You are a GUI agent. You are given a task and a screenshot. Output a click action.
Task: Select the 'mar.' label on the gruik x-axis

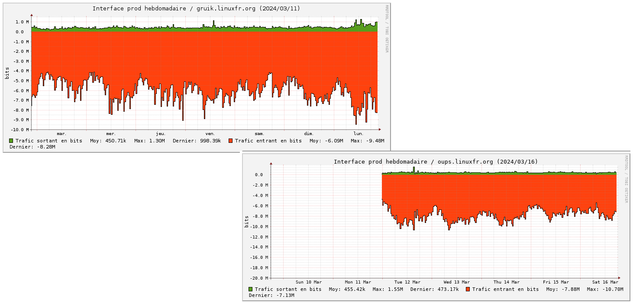[x=61, y=134]
